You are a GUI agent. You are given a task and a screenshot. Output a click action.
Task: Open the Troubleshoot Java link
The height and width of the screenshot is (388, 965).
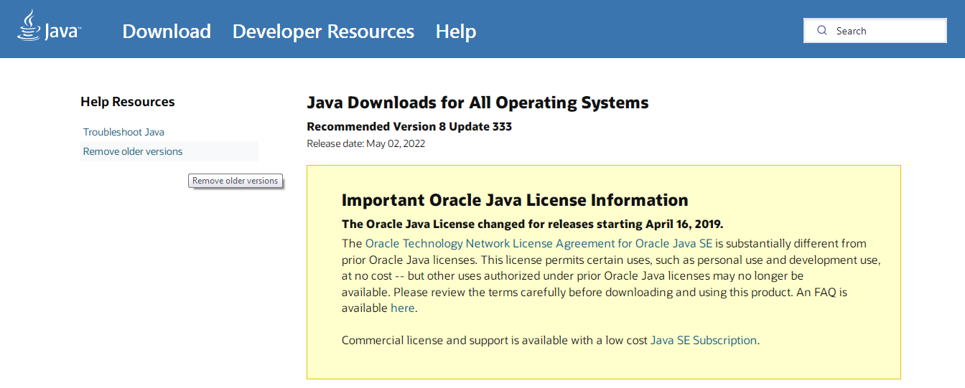(x=123, y=132)
